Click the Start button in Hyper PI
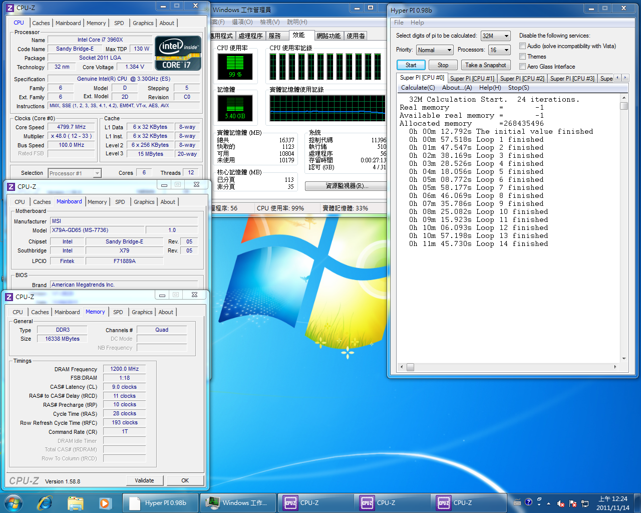 [411, 65]
